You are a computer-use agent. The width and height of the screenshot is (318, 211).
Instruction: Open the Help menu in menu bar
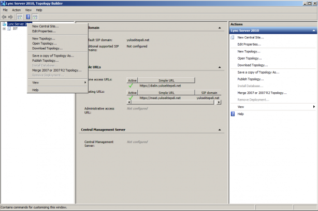pos(39,10)
